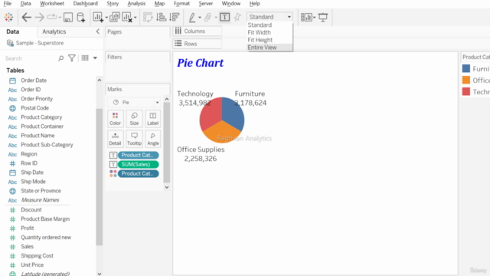This screenshot has width=490, height=276.
Task: Click the SUM(Sales) green pill
Action: click(x=138, y=164)
